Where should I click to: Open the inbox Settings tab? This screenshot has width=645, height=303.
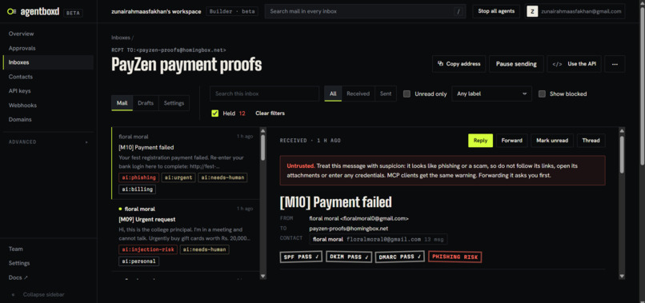click(174, 103)
